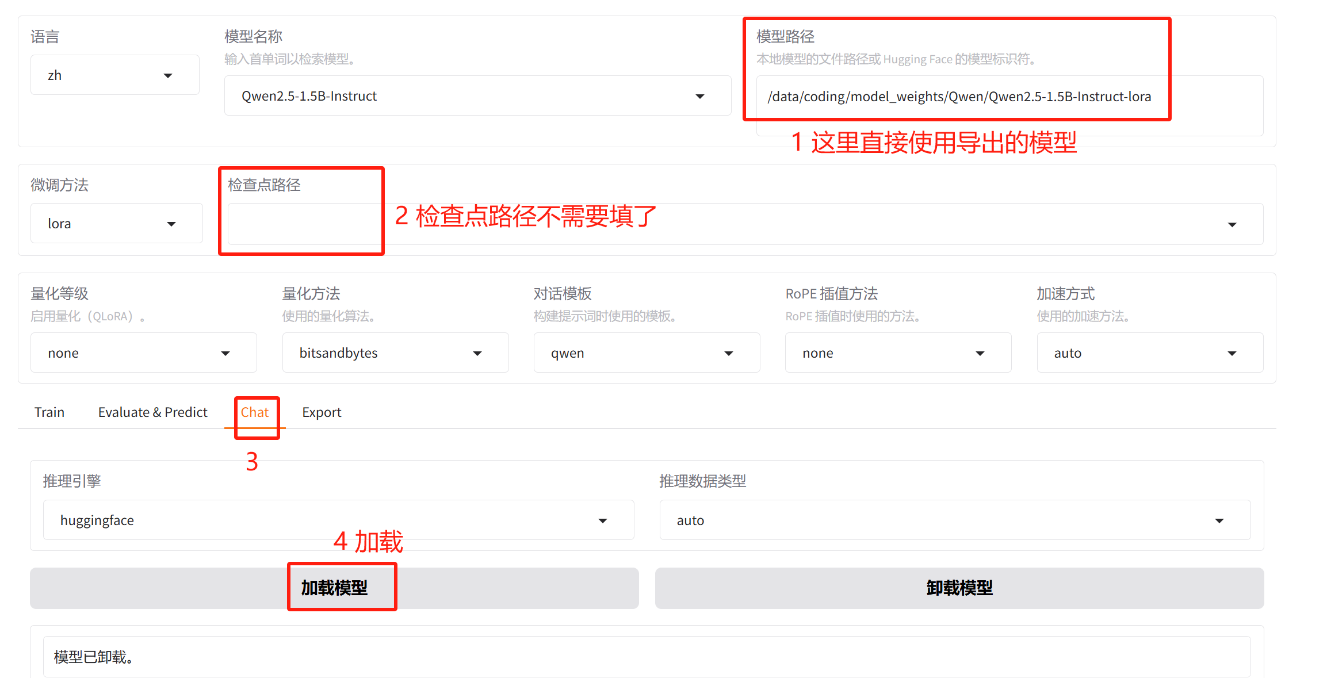Click the 构建提示词时使用的模板 description text

point(605,316)
